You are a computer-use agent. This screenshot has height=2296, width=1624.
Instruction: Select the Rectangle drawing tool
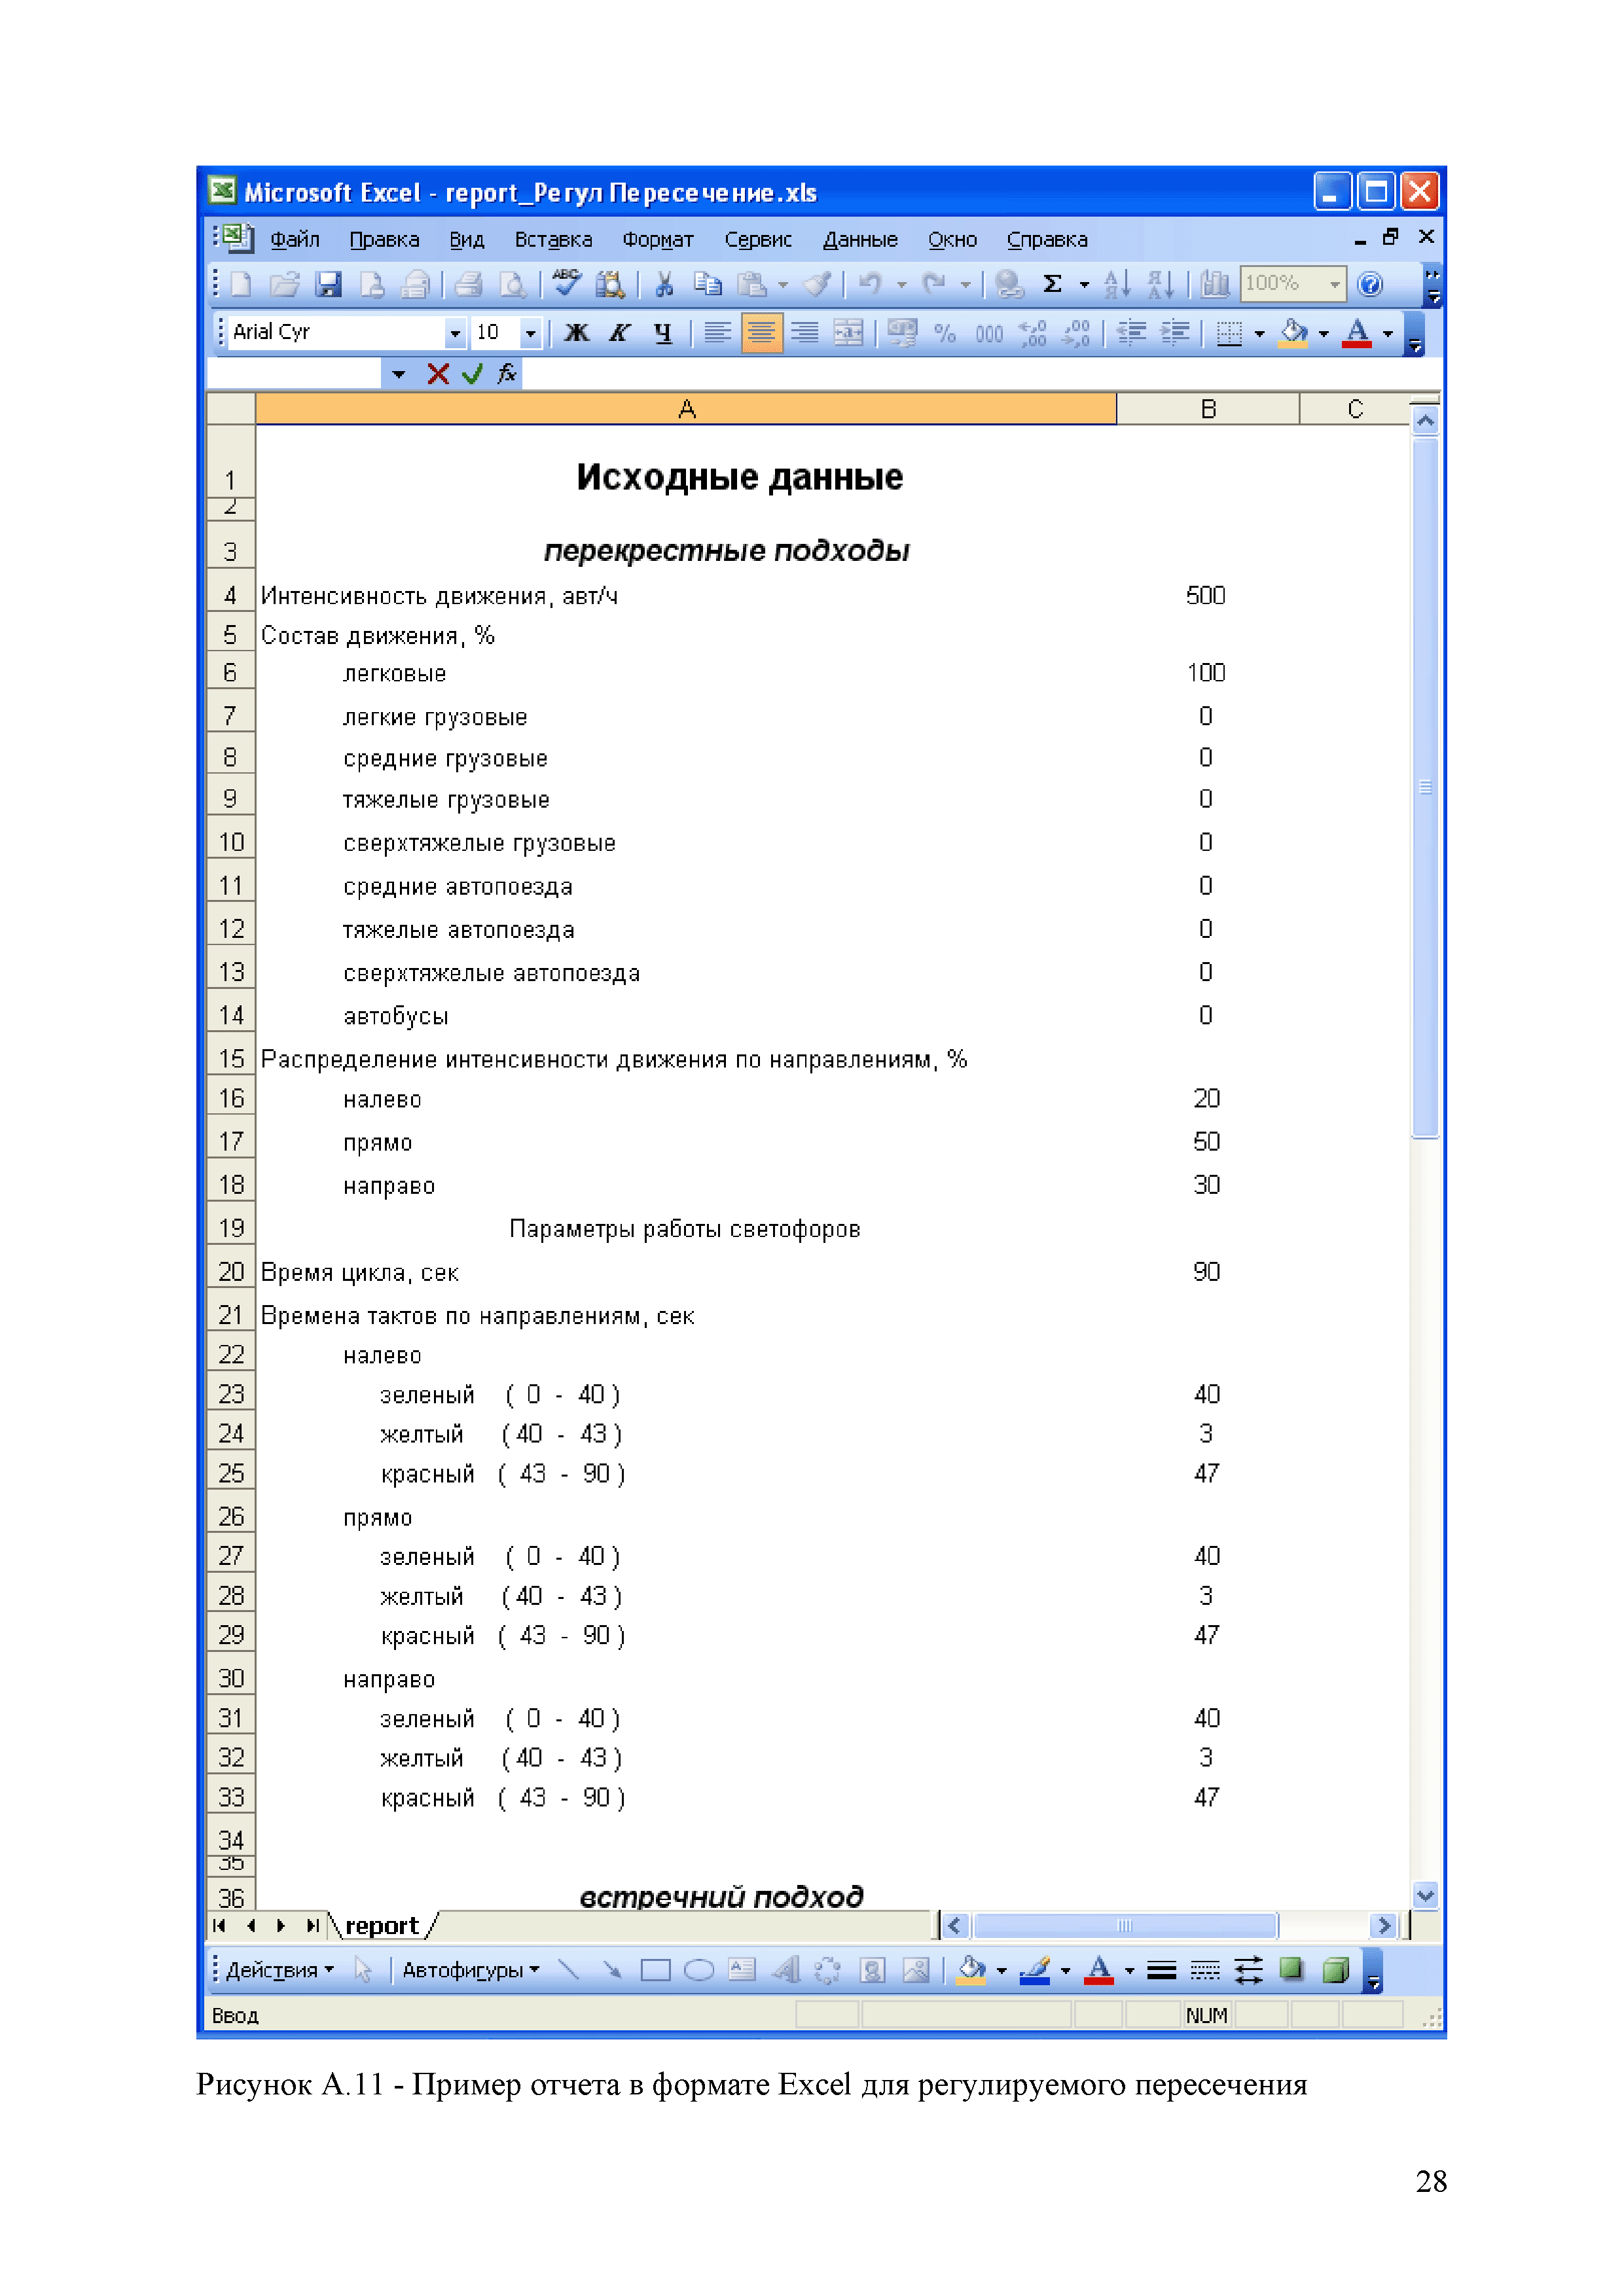655,1971
